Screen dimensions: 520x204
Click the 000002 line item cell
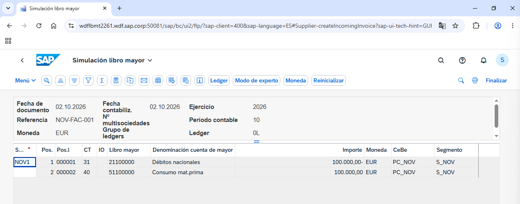(x=68, y=172)
